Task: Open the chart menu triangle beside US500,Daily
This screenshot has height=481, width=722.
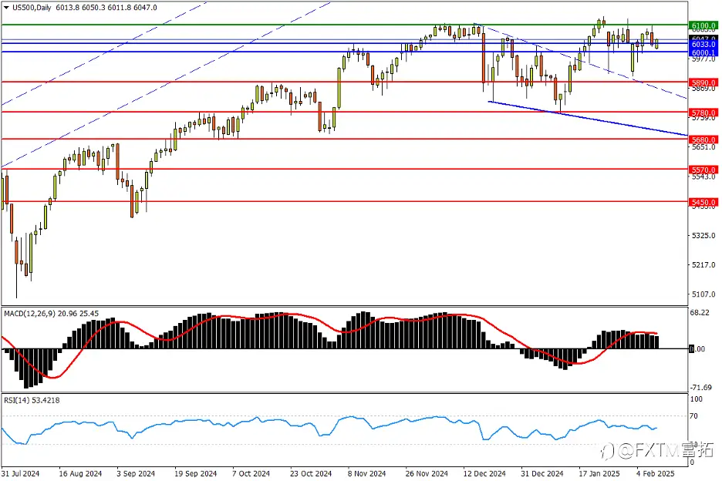Action: (6, 8)
